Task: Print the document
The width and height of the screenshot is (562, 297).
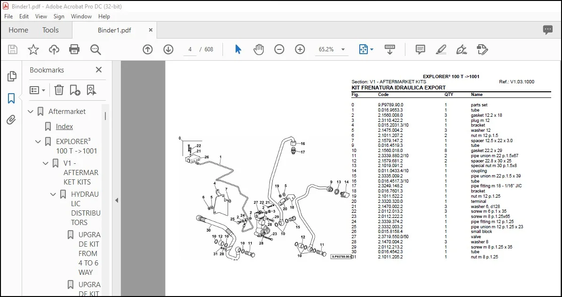Action: click(75, 49)
